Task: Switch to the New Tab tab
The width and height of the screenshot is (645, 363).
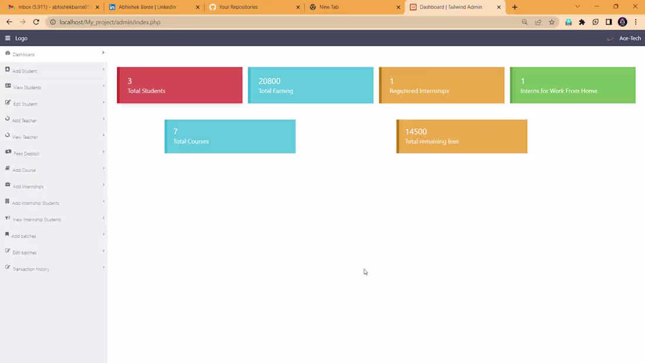Action: [x=355, y=7]
